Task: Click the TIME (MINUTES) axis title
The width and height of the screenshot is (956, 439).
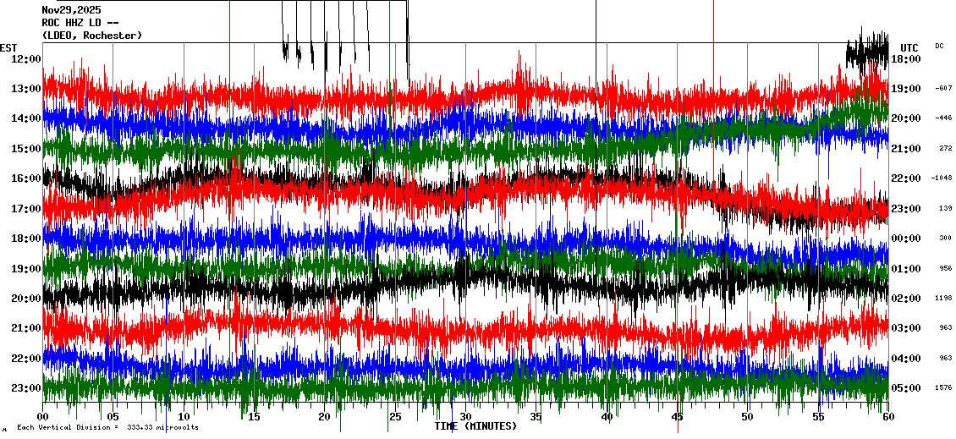Action: click(475, 426)
